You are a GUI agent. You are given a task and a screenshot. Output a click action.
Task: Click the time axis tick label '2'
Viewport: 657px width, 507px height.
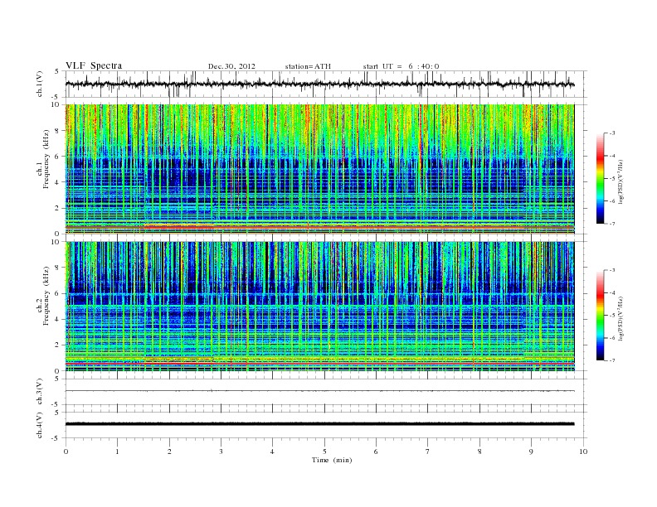pos(169,451)
